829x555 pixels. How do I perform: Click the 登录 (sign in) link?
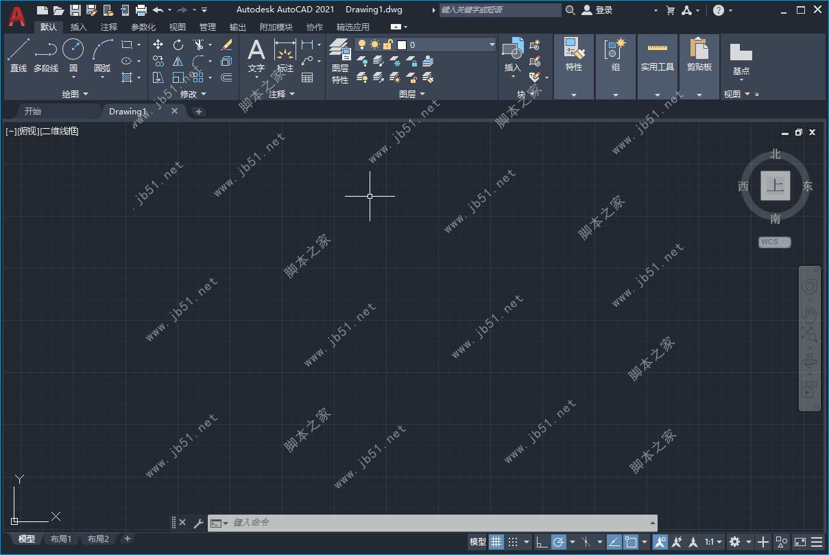point(606,10)
